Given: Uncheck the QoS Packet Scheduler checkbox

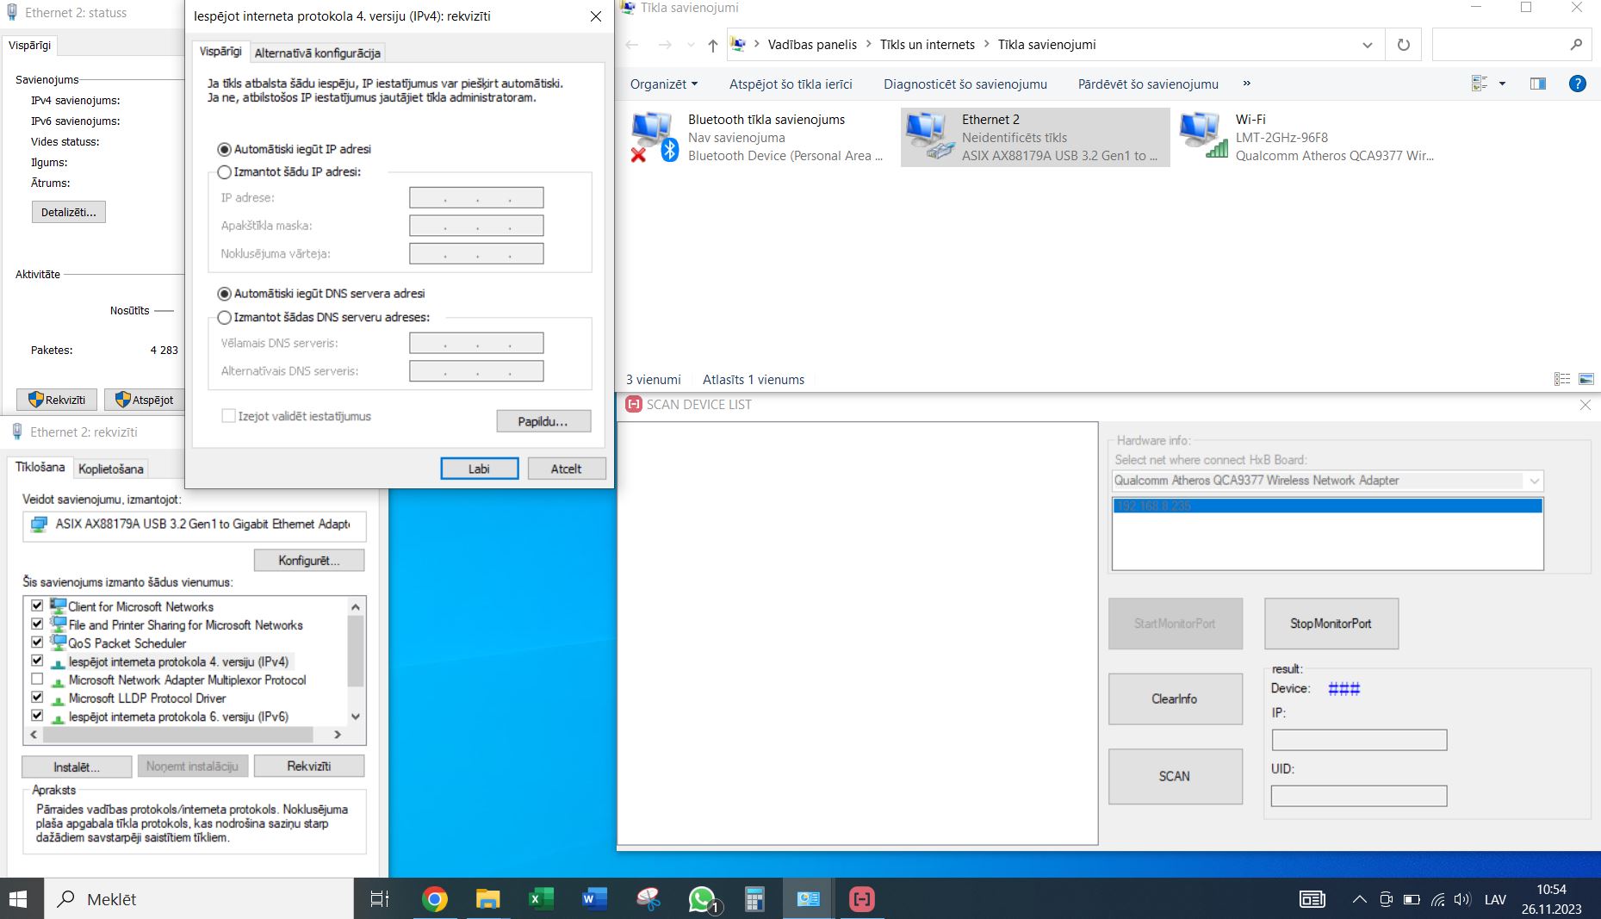Looking at the screenshot, I should [x=37, y=643].
